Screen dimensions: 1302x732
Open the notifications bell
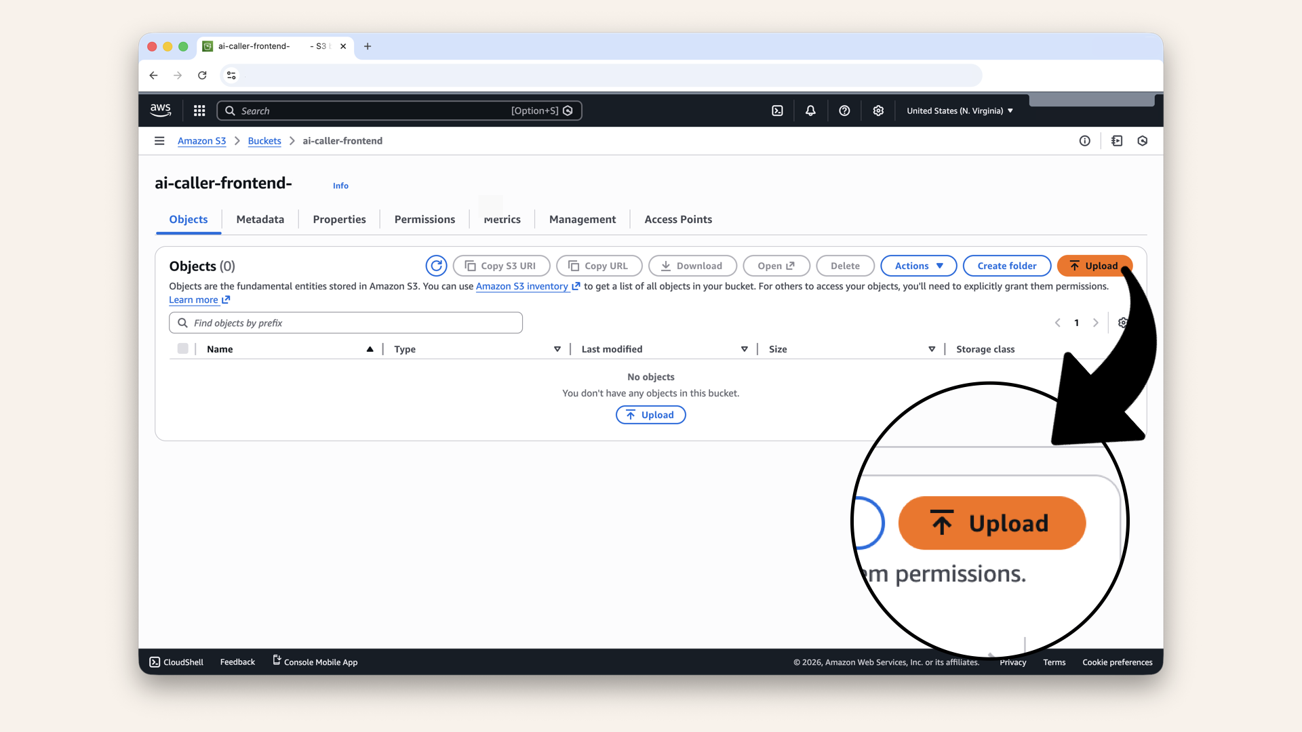coord(810,110)
